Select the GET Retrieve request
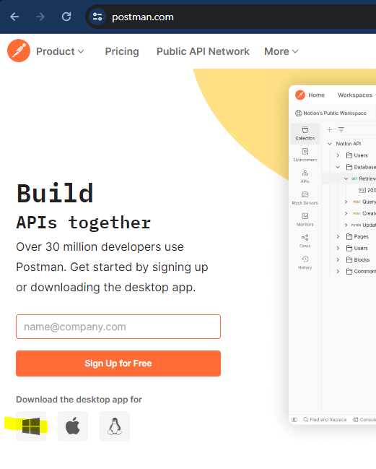 pyautogui.click(x=364, y=178)
